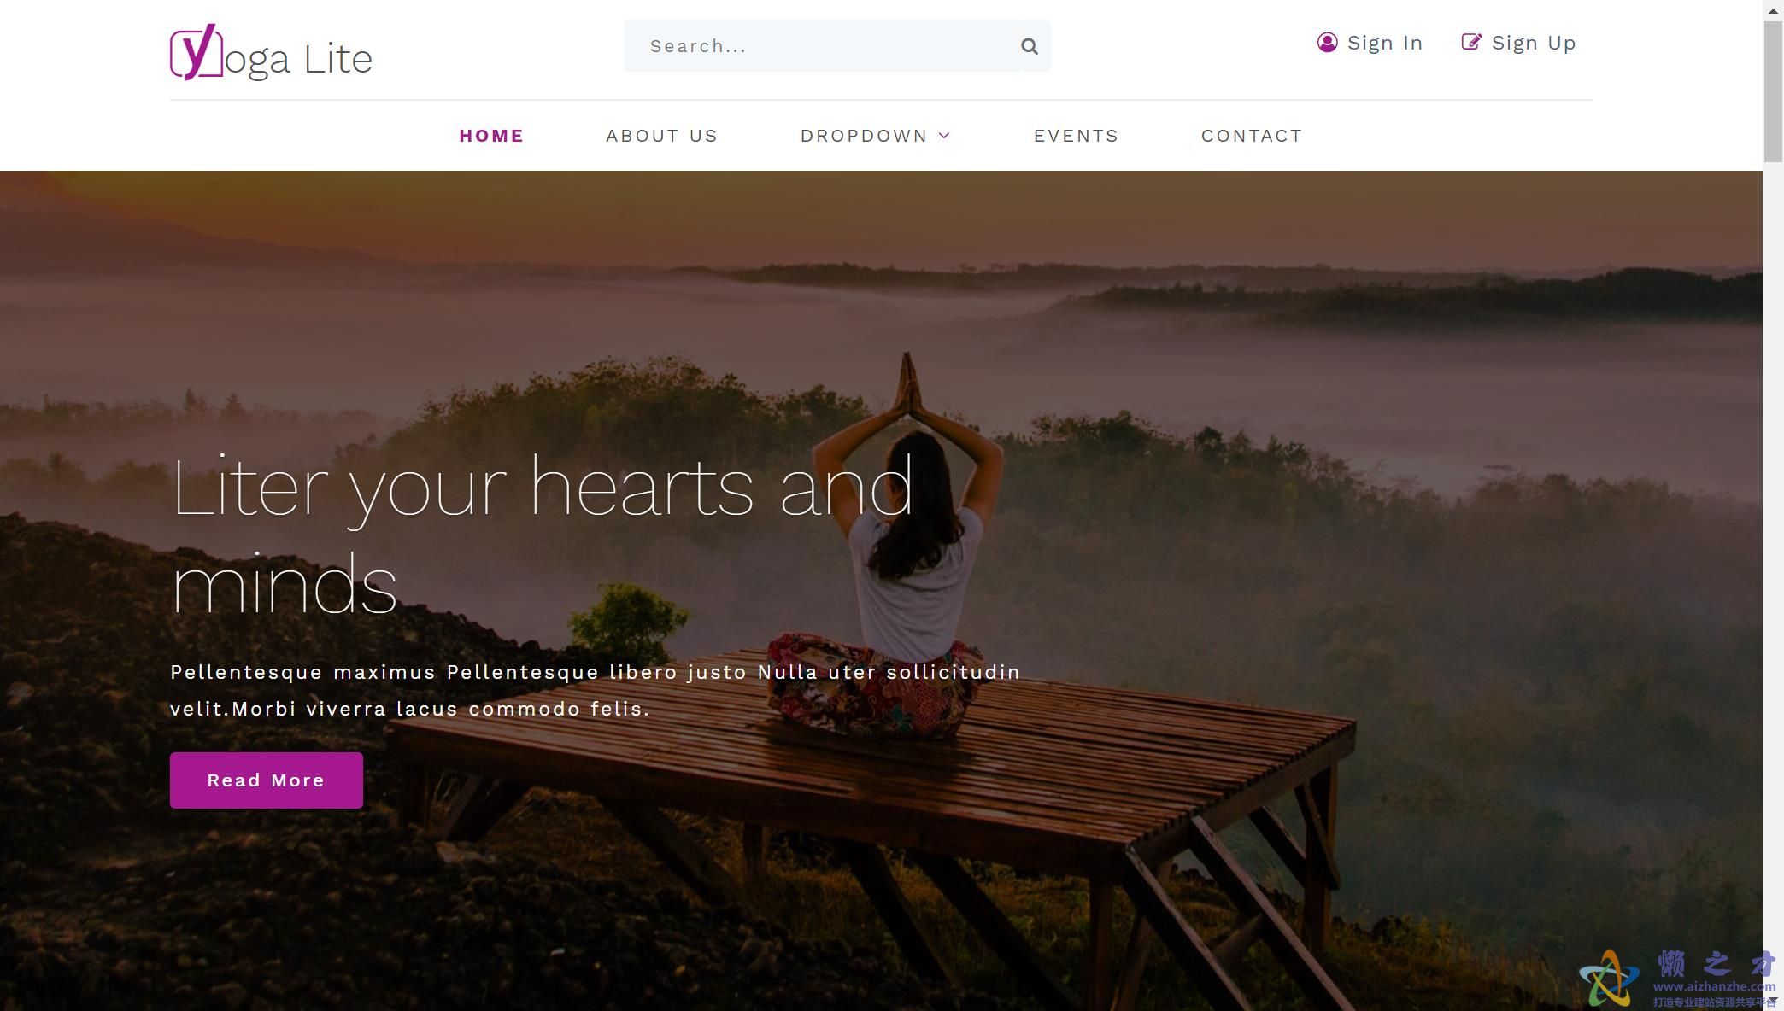Open the Home menu item

click(491, 136)
